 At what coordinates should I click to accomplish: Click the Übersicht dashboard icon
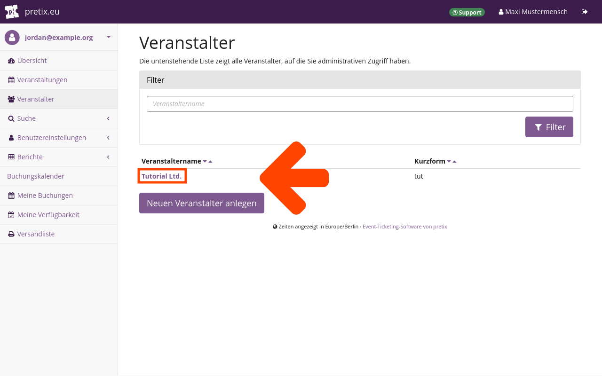coord(11,61)
